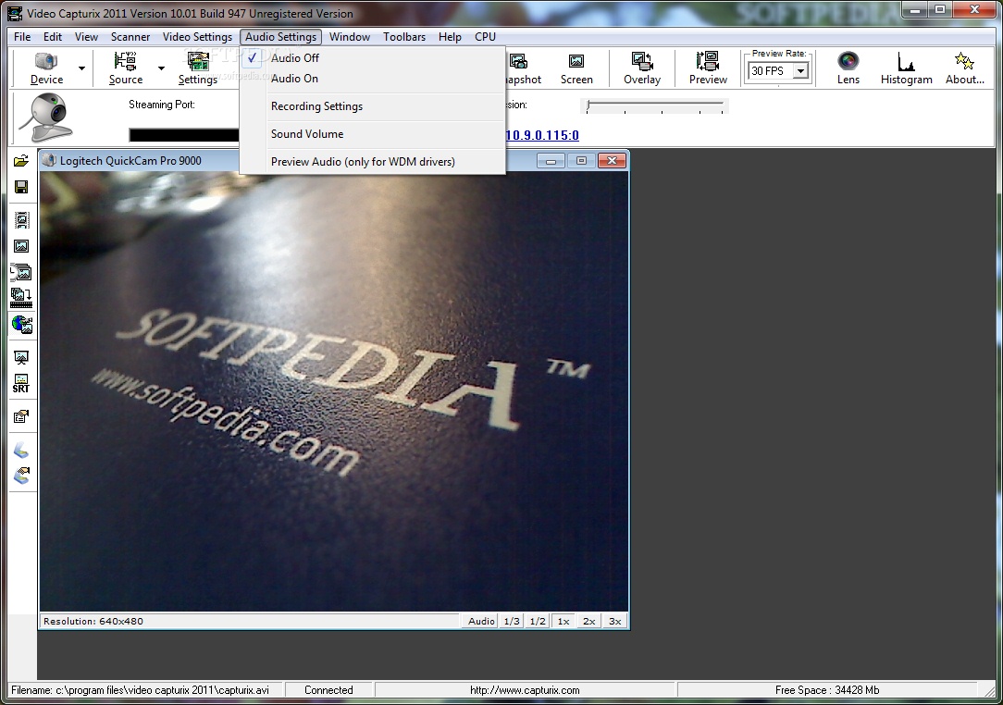Select Preview Audio for WDM drivers

(372, 161)
